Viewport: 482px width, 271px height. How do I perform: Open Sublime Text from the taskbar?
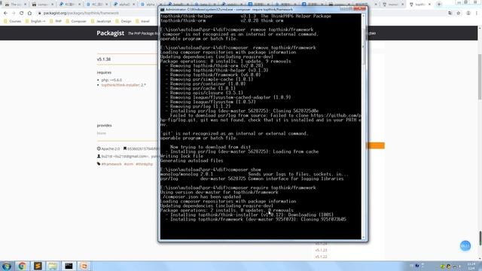pyautogui.click(x=38, y=266)
